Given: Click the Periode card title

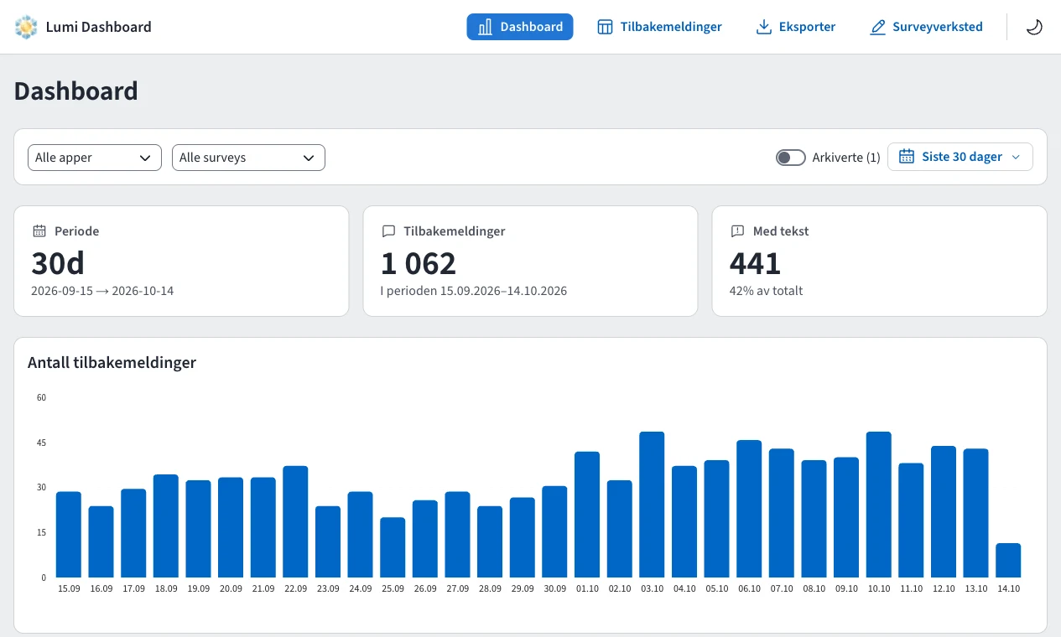Looking at the screenshot, I should pos(77,231).
